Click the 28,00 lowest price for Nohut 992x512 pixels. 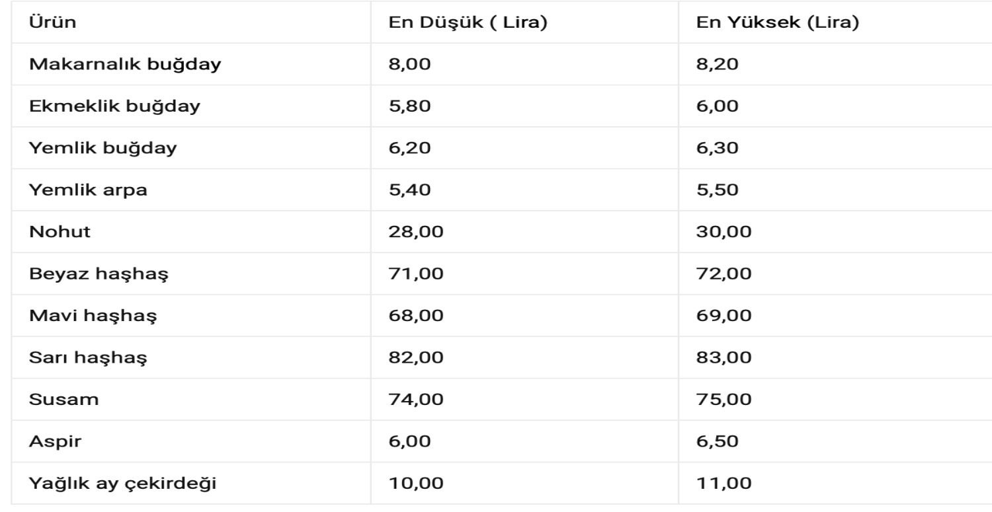click(416, 232)
